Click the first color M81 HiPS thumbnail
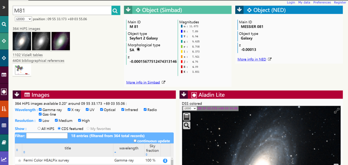This screenshot has height=165, width=348. pos(22,41)
